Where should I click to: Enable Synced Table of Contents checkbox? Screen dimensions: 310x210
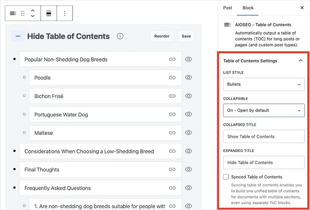tap(226, 177)
